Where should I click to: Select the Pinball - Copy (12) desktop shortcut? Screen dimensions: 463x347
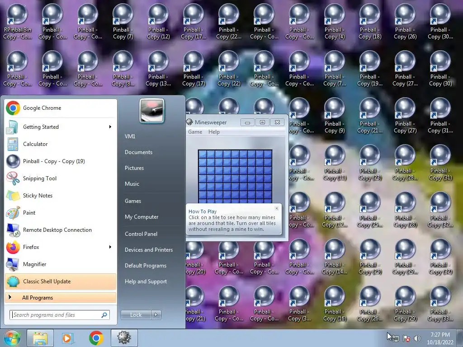point(158,22)
